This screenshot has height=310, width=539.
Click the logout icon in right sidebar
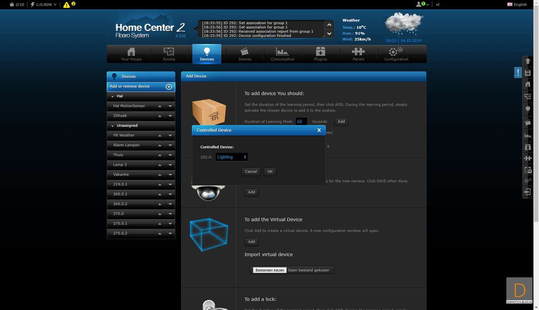point(528,192)
